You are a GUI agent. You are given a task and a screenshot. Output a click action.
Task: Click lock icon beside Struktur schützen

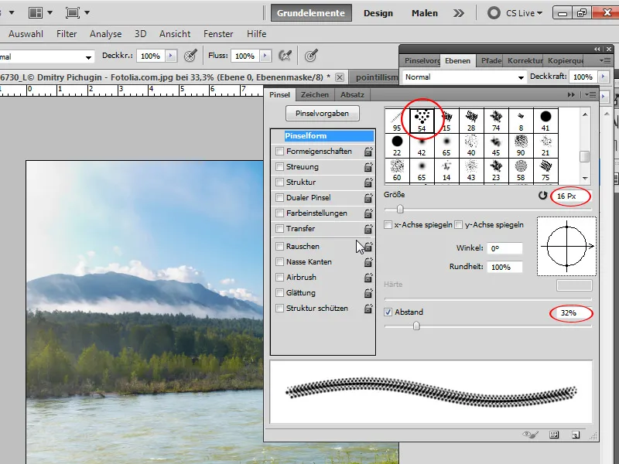(x=368, y=309)
